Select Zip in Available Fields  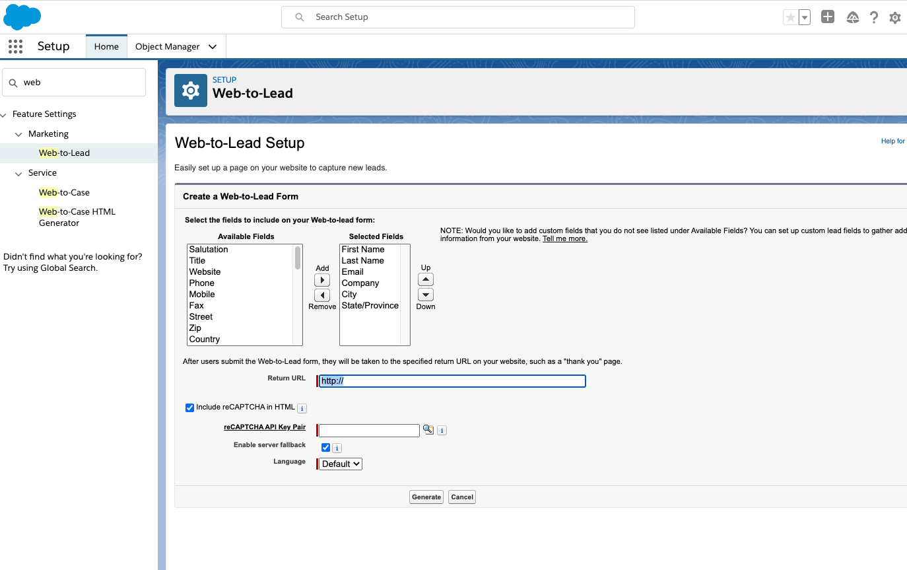[240, 328]
